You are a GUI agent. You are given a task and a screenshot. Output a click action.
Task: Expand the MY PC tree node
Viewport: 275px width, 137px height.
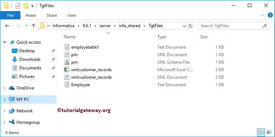(5, 99)
